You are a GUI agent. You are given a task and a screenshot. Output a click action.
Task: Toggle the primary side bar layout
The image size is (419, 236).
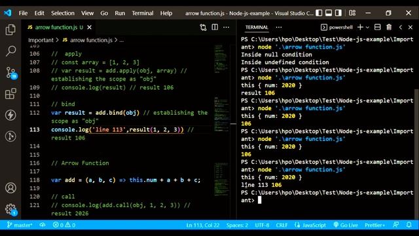pyautogui.click(x=319, y=13)
